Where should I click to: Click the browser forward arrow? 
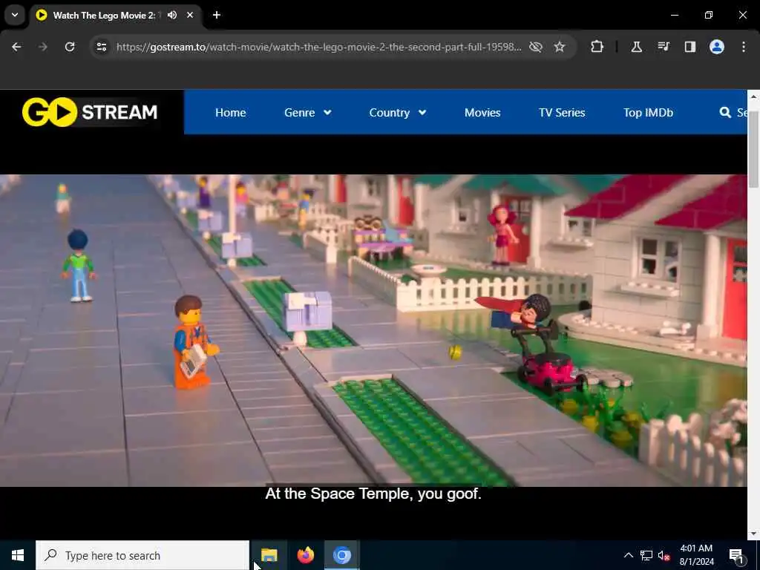[43, 47]
